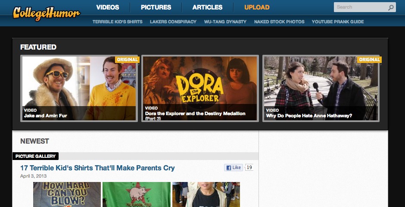Click the Picture Gallery label
Image resolution: width=405 pixels, height=207 pixels.
pyautogui.click(x=35, y=156)
